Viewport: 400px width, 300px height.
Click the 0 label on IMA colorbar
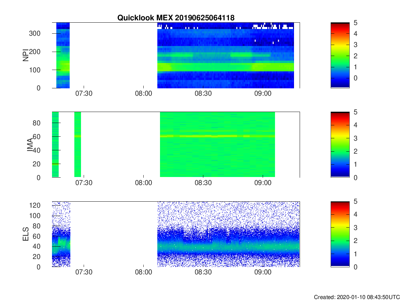coord(355,177)
